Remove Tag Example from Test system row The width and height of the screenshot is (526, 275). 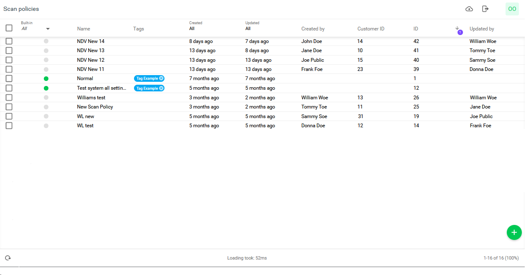tap(162, 88)
